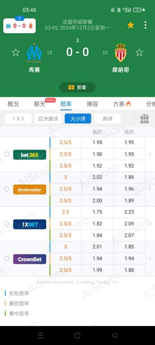
Task: Tap CrownBet in-play over odds 1.99
Action: 97,270
